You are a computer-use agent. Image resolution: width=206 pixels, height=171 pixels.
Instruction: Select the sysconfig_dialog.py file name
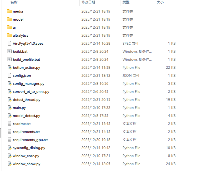(29, 148)
